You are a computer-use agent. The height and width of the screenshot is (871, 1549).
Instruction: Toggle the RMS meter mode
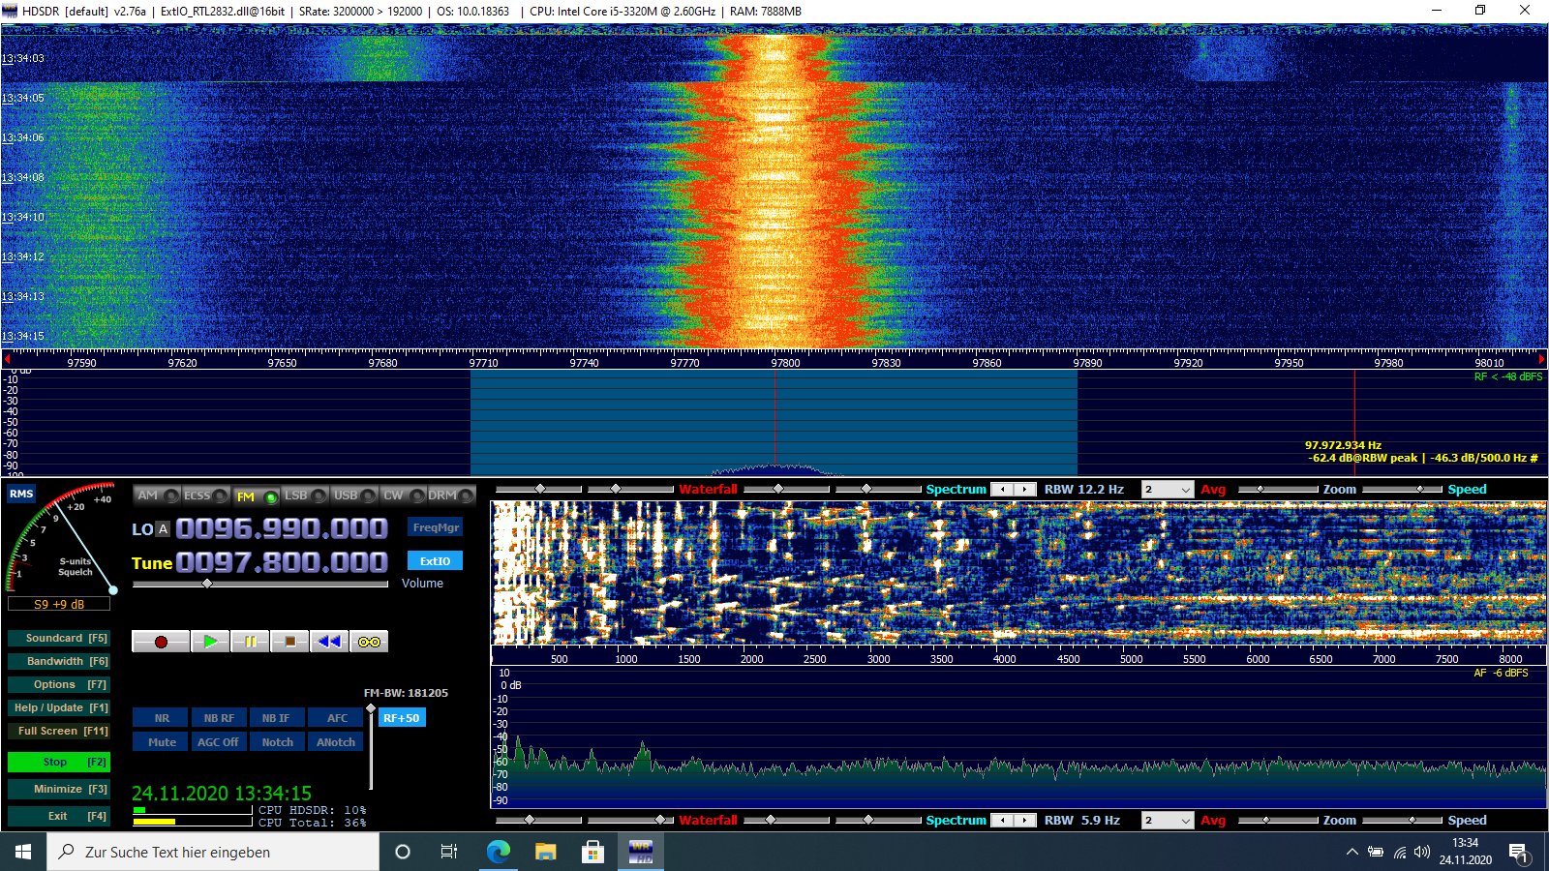21,494
